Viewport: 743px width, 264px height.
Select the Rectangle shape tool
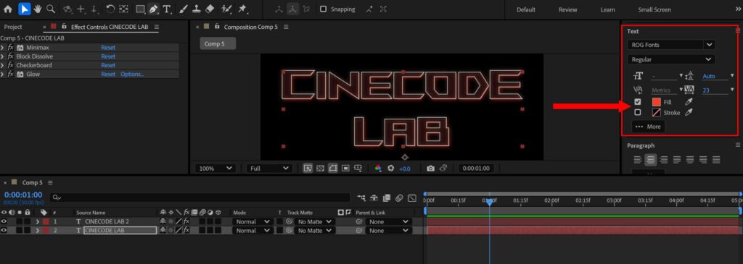[140, 9]
